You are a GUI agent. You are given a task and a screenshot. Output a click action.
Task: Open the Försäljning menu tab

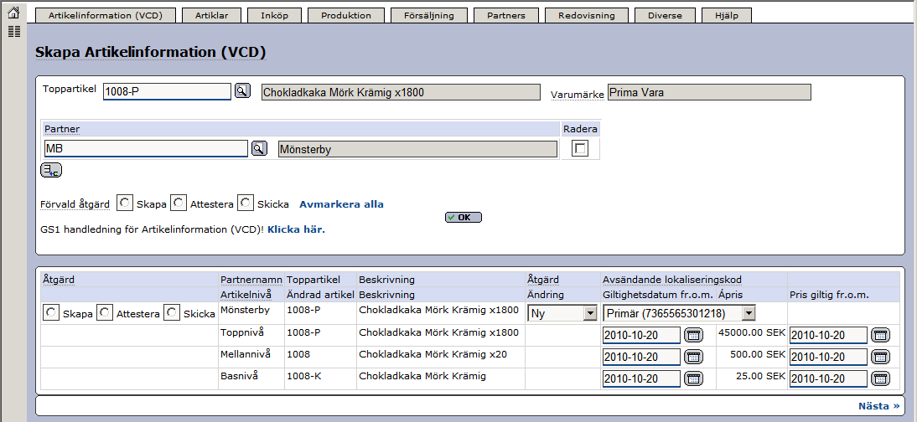click(428, 16)
